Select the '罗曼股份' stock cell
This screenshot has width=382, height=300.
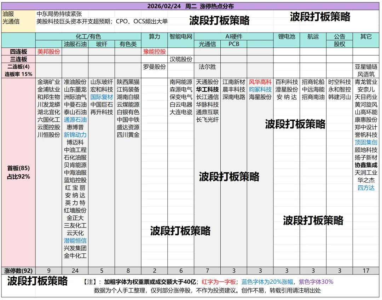[x=155, y=67]
